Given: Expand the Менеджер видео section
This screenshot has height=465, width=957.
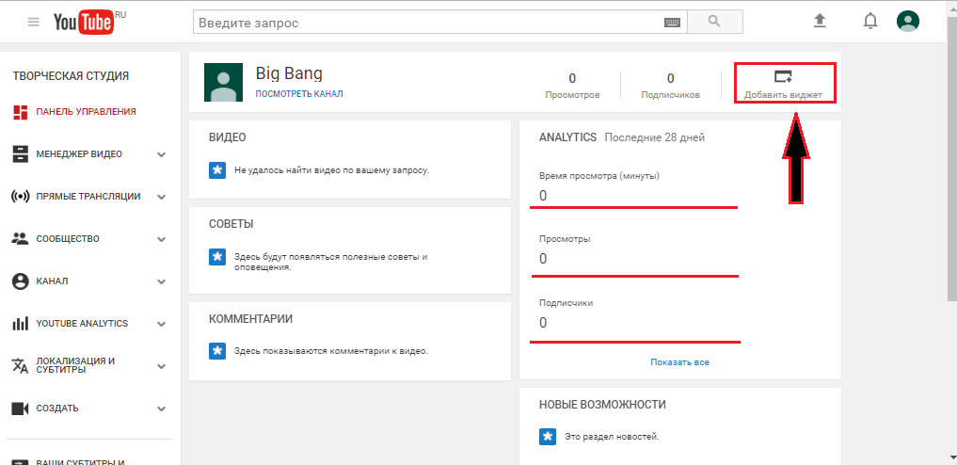Looking at the screenshot, I should pos(161,154).
